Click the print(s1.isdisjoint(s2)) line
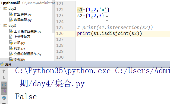 click(x=109, y=33)
